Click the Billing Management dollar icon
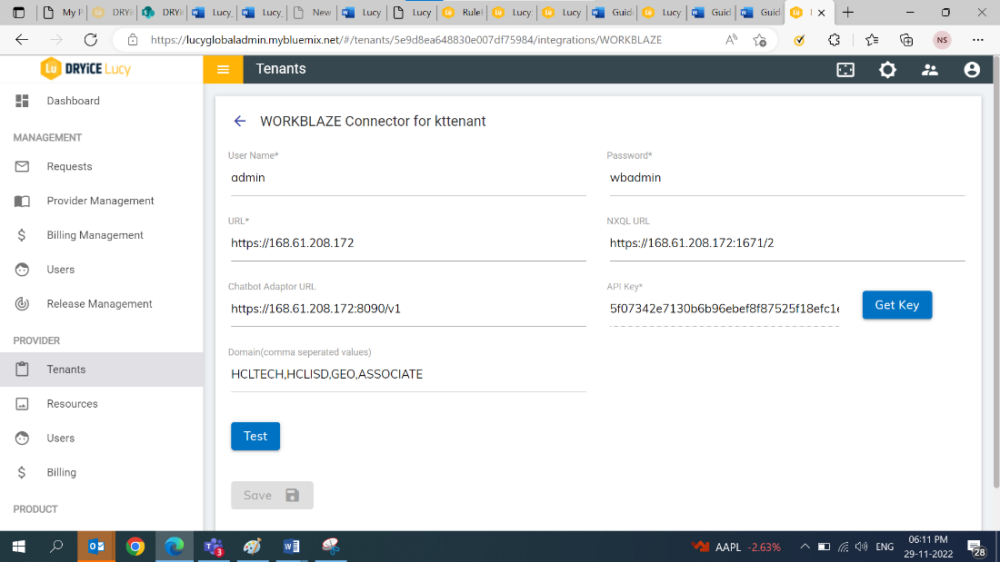Viewport: 1000px width, 562px height. [22, 235]
